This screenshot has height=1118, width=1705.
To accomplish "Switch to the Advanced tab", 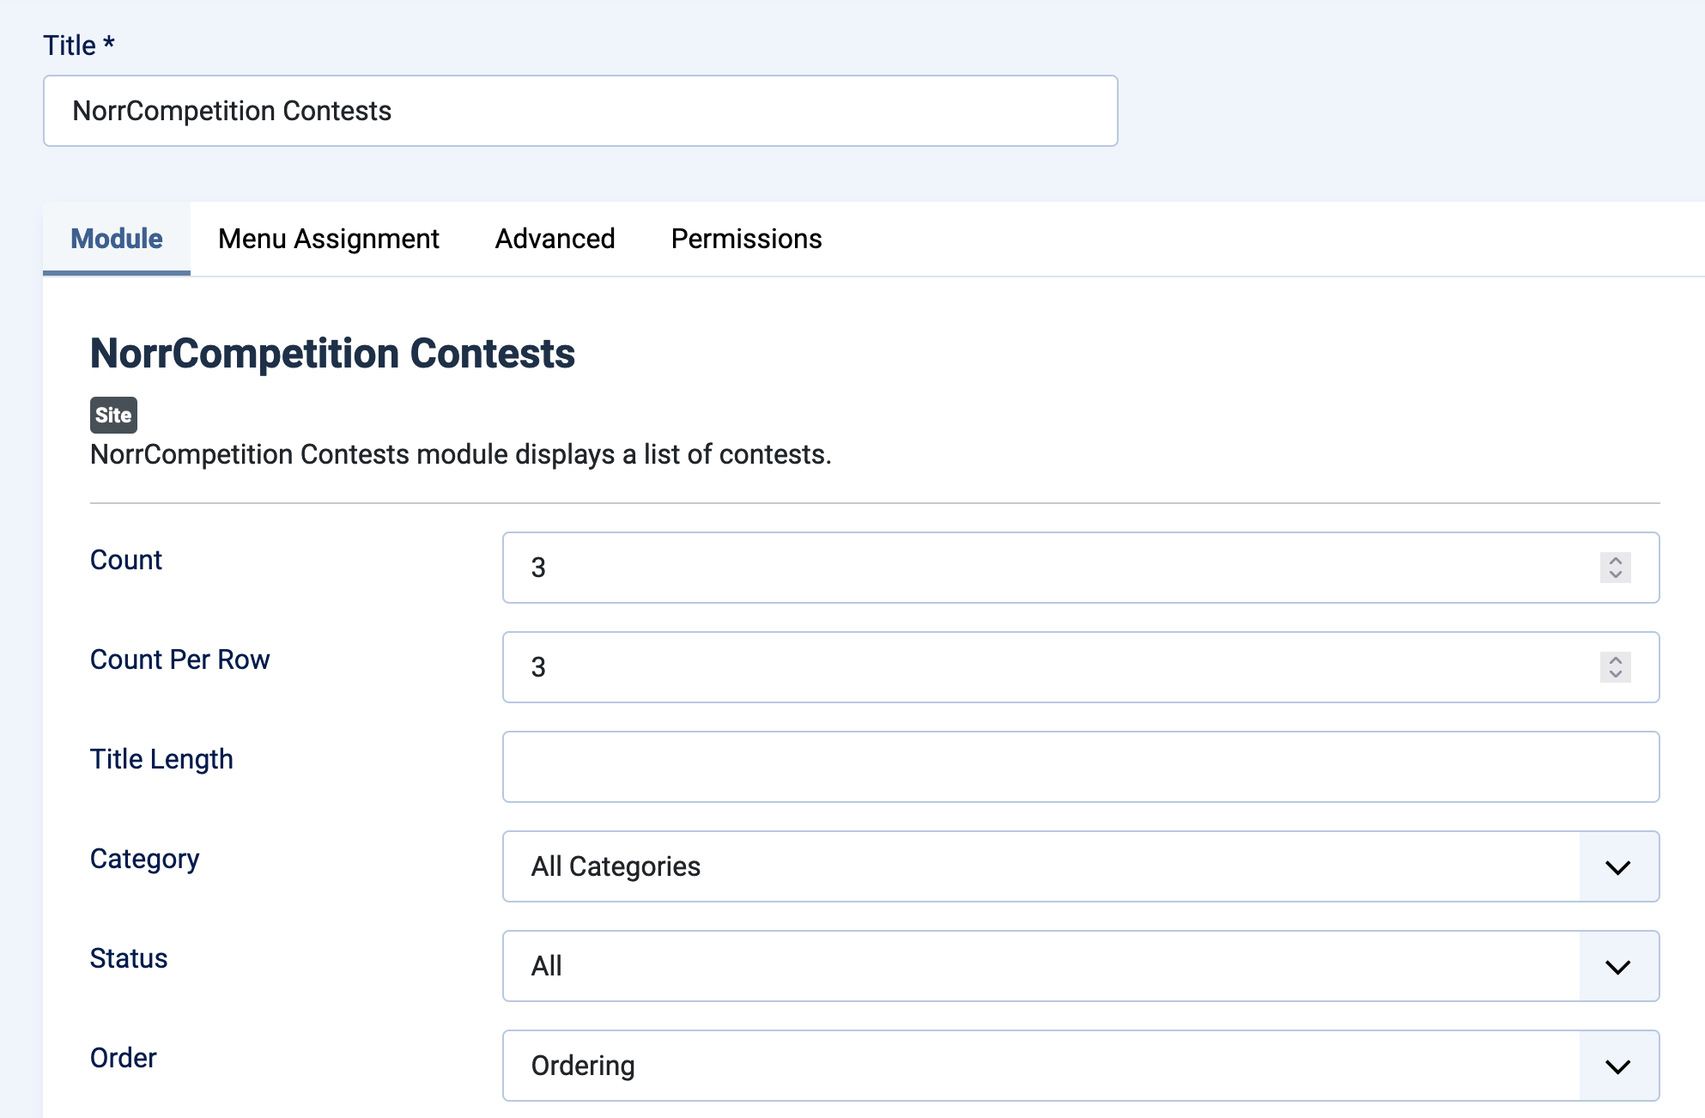I will pos(555,239).
